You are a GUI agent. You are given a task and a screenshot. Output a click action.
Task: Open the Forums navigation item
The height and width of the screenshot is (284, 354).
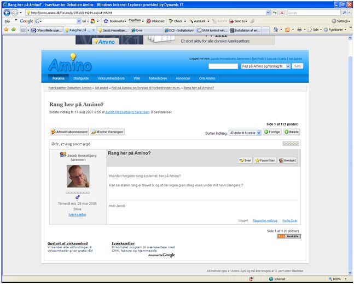coord(58,78)
